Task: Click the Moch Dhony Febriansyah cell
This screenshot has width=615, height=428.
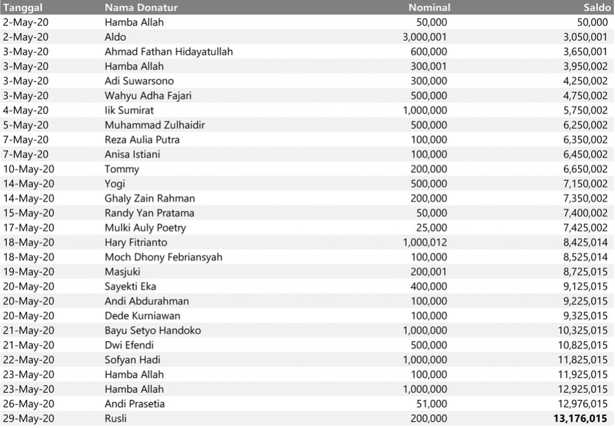Action: pos(163,258)
